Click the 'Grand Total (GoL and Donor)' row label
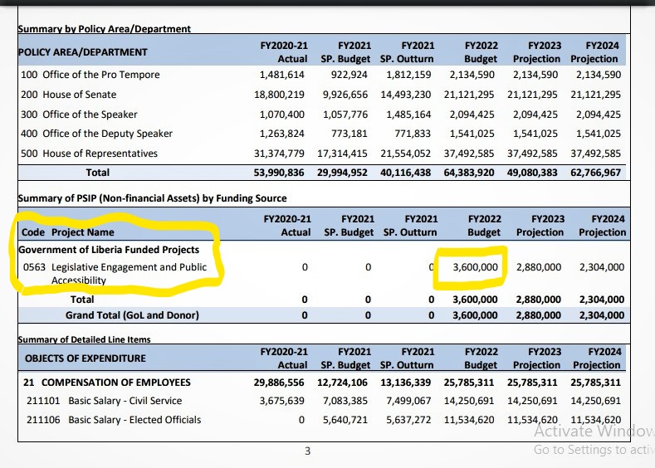The image size is (655, 468). click(132, 315)
